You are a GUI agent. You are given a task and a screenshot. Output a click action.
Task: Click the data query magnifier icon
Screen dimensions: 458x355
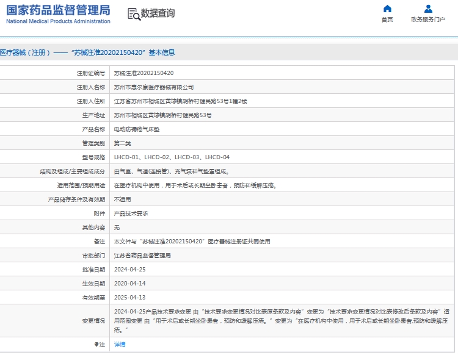(x=134, y=14)
